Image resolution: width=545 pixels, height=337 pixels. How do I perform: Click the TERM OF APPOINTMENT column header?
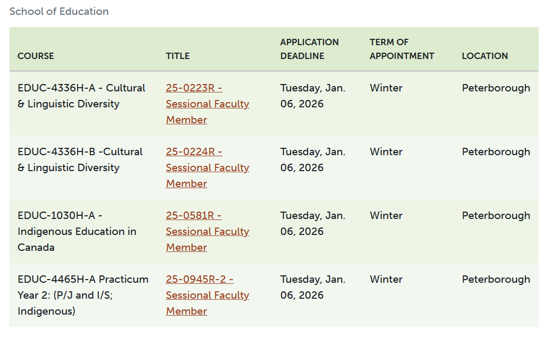[402, 49]
